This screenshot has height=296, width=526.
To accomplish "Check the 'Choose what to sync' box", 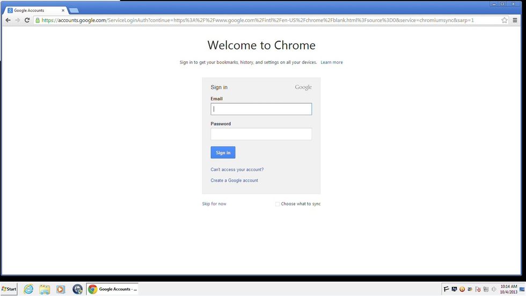I will pyautogui.click(x=277, y=204).
